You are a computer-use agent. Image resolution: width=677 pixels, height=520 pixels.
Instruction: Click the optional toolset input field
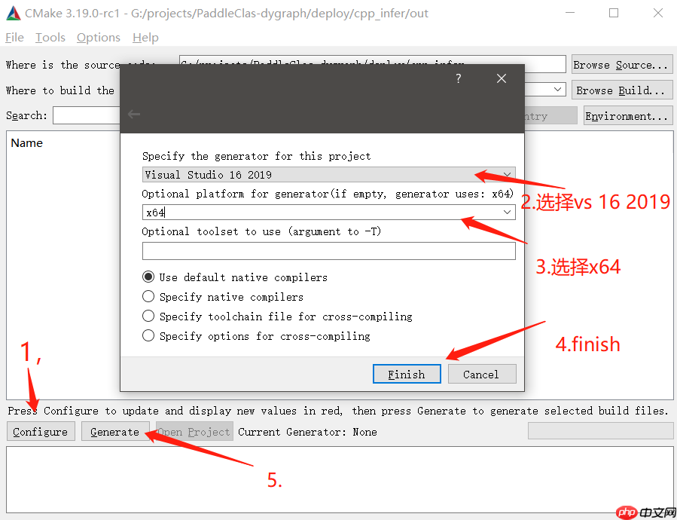[328, 249]
